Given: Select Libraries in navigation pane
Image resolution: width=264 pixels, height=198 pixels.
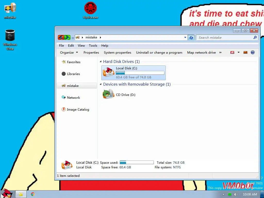Looking at the screenshot, I should tap(73, 74).
